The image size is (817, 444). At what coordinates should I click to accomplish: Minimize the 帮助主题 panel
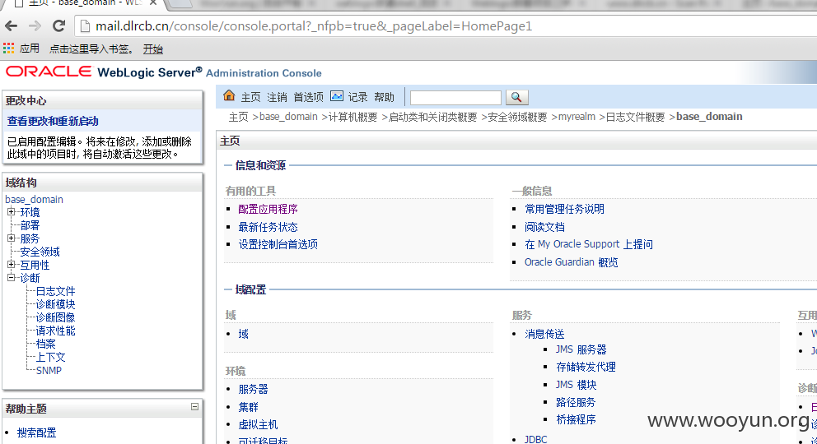[194, 406]
